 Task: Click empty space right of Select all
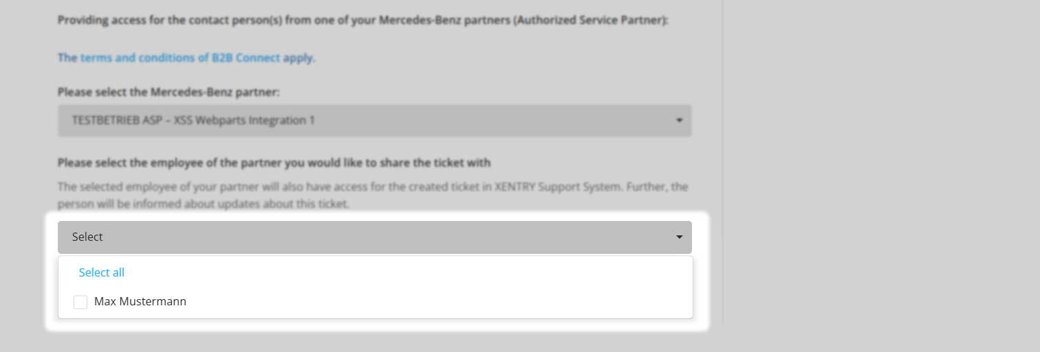(413, 272)
